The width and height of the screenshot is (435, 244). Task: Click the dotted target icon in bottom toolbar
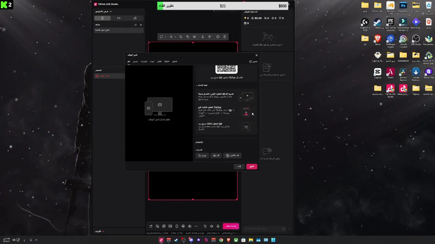click(190, 226)
